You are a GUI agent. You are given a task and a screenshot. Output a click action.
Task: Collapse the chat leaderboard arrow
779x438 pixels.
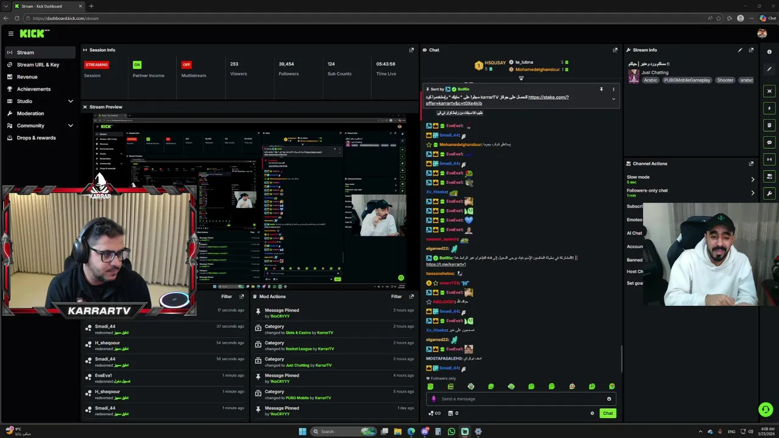pyautogui.click(x=521, y=78)
